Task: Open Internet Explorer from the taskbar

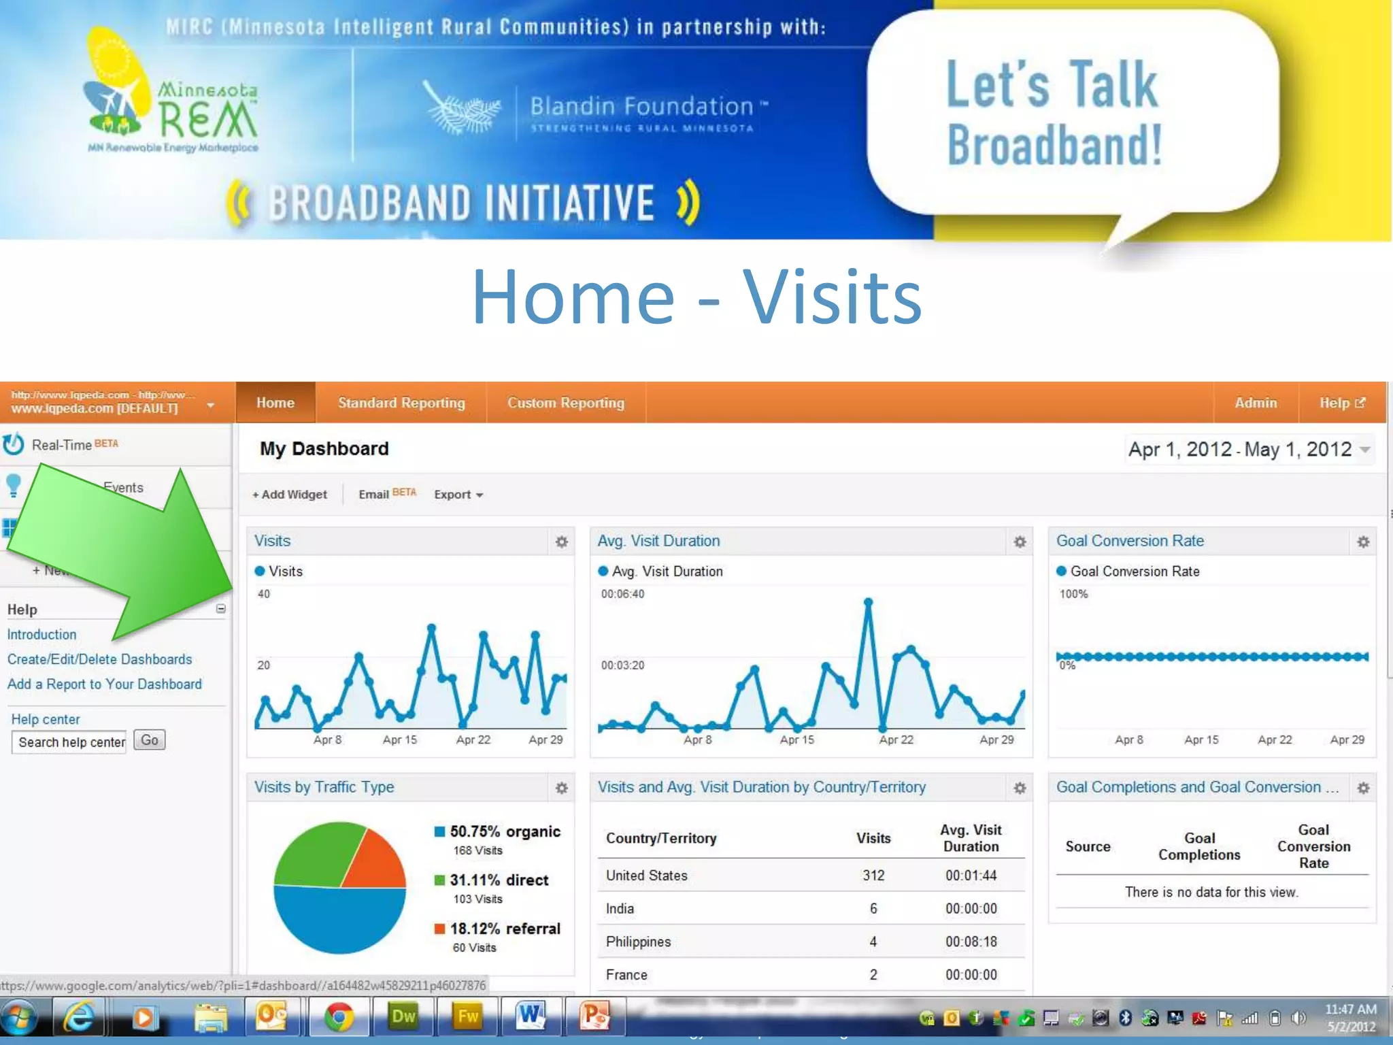Action: [x=80, y=1018]
